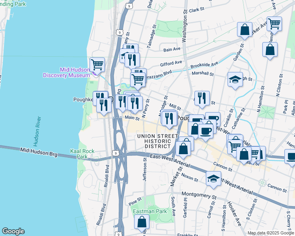The width and height of the screenshot is (295, 236).
Task: Select the Jefferson St label
Action: 145,170
